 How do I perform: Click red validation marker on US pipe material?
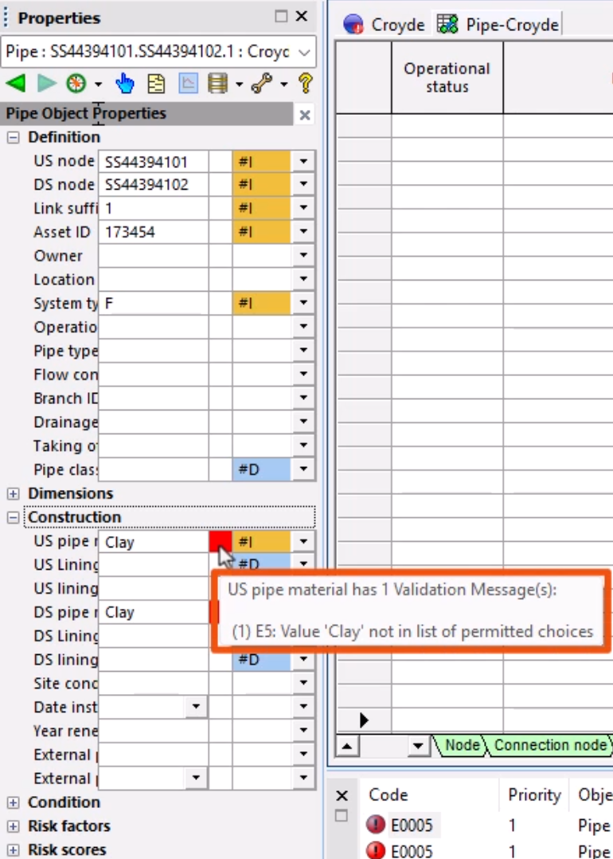coord(221,541)
